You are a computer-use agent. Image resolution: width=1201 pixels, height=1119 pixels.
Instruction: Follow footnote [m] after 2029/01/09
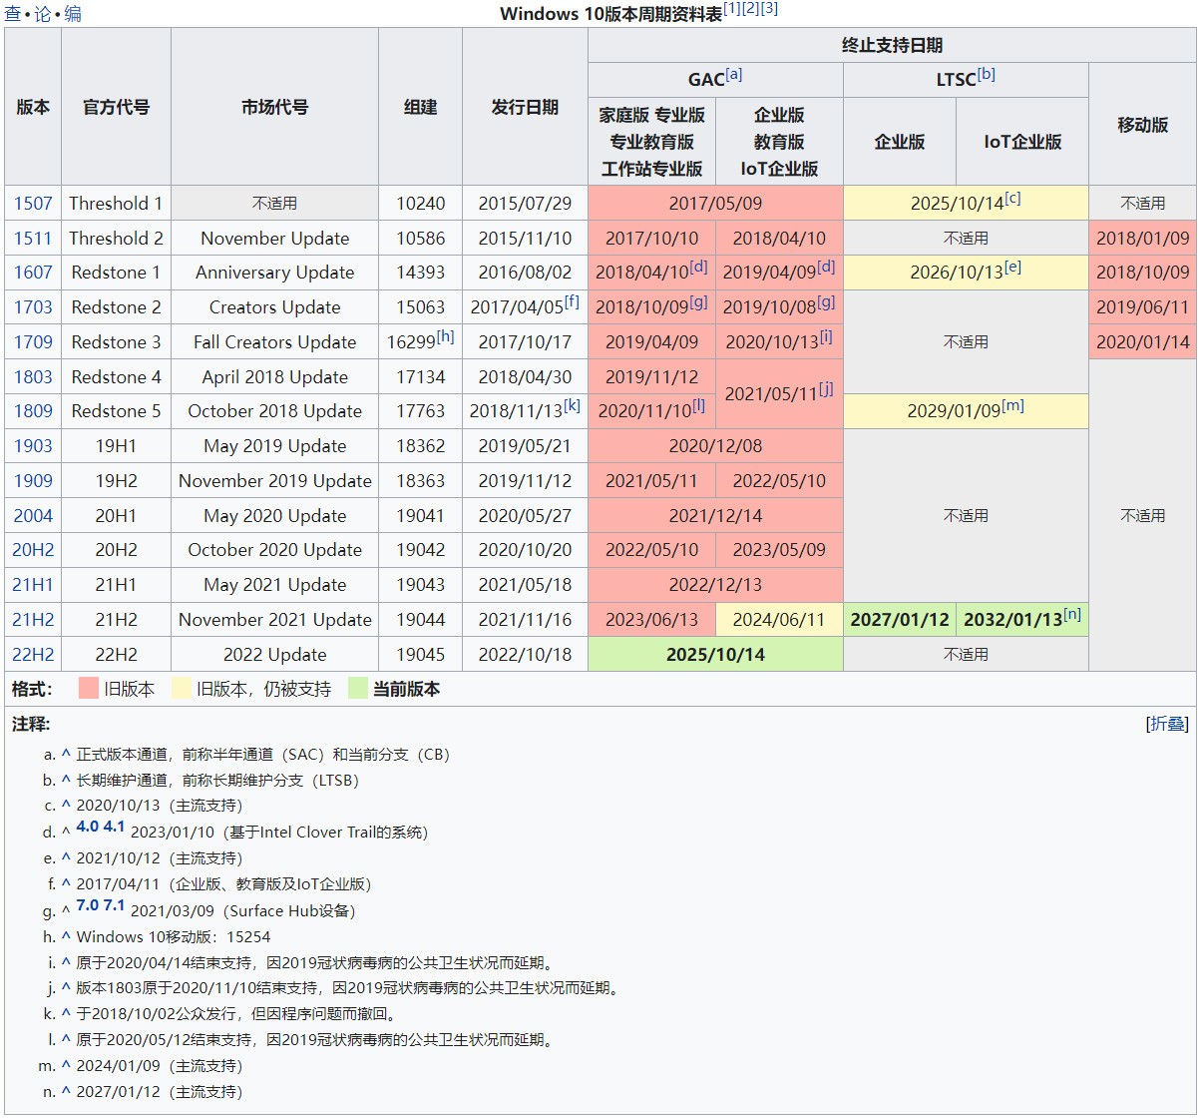(x=1012, y=405)
